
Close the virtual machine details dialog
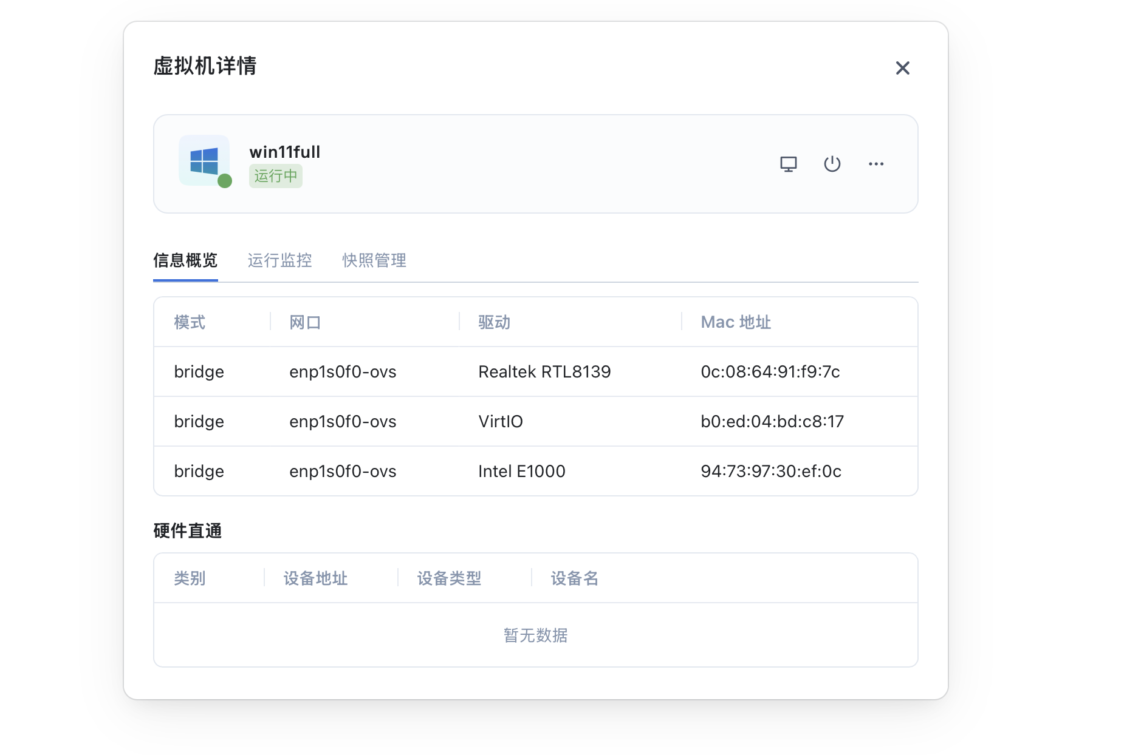coord(902,68)
